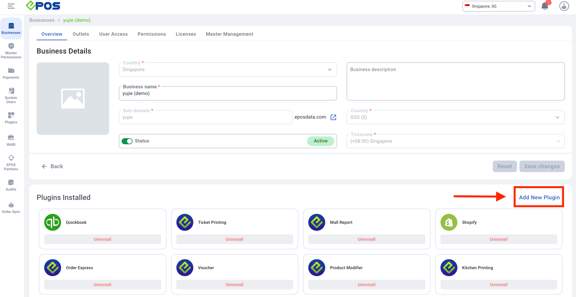
Task: Open the user profile avatar
Action: click(564, 6)
